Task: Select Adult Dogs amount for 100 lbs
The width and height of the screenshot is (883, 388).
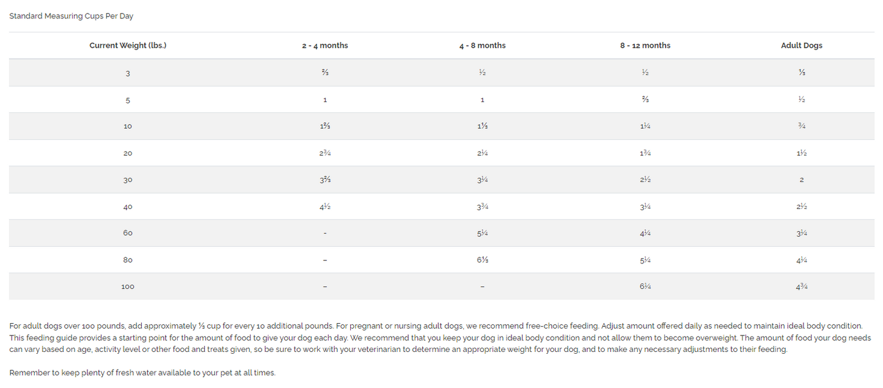Action: click(801, 287)
